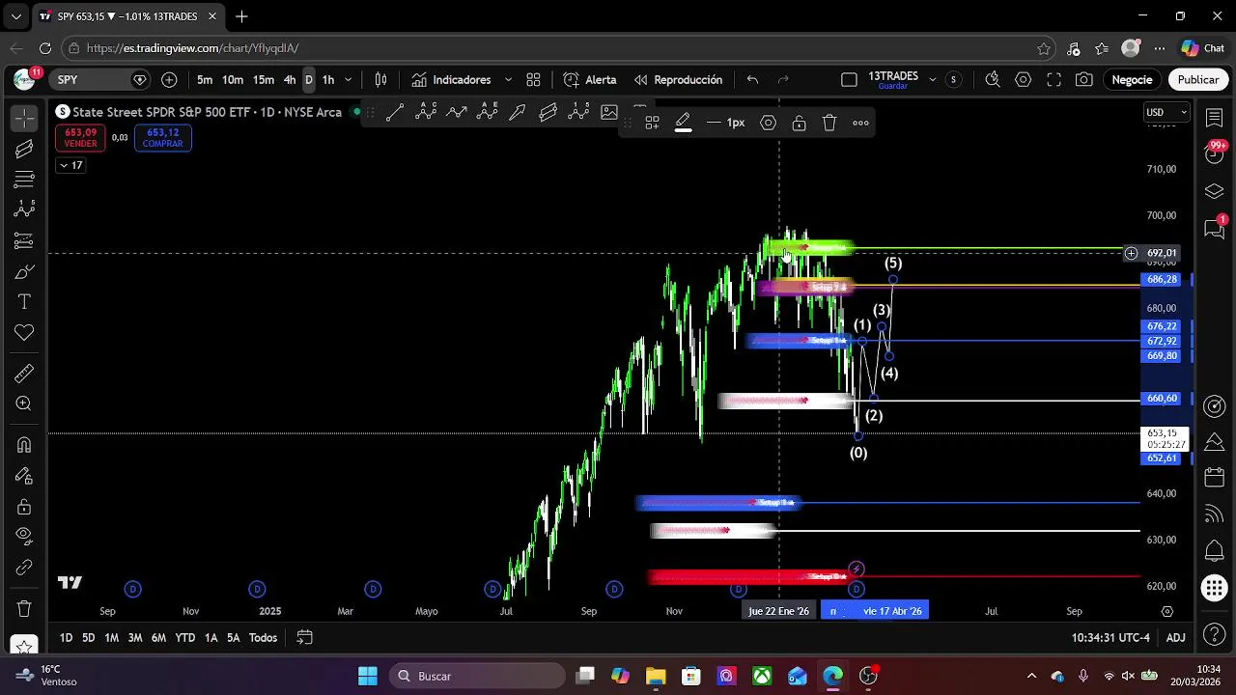Select the 5m timeframe
Image resolution: width=1236 pixels, height=695 pixels.
(205, 80)
